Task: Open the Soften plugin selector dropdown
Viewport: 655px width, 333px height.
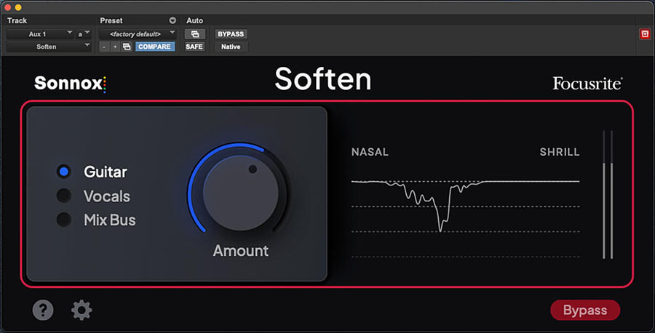Action: pyautogui.click(x=49, y=47)
